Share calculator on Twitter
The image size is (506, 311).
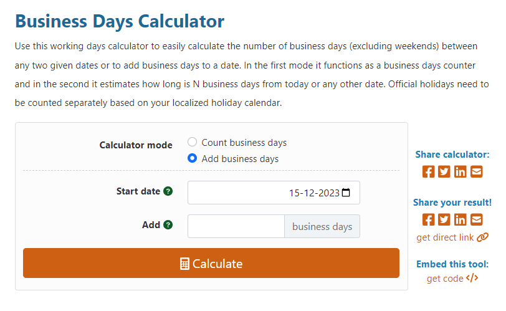[444, 171]
